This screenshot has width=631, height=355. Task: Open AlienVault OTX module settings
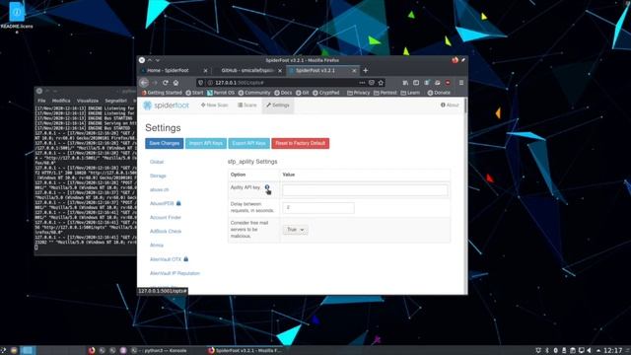[x=166, y=259]
